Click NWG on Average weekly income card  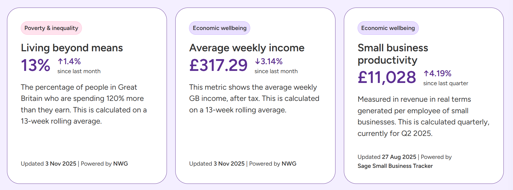click(x=289, y=164)
